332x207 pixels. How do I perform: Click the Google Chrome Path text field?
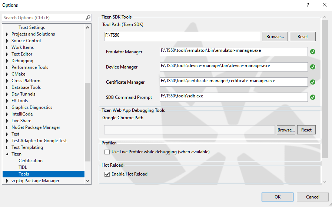pos(189,130)
